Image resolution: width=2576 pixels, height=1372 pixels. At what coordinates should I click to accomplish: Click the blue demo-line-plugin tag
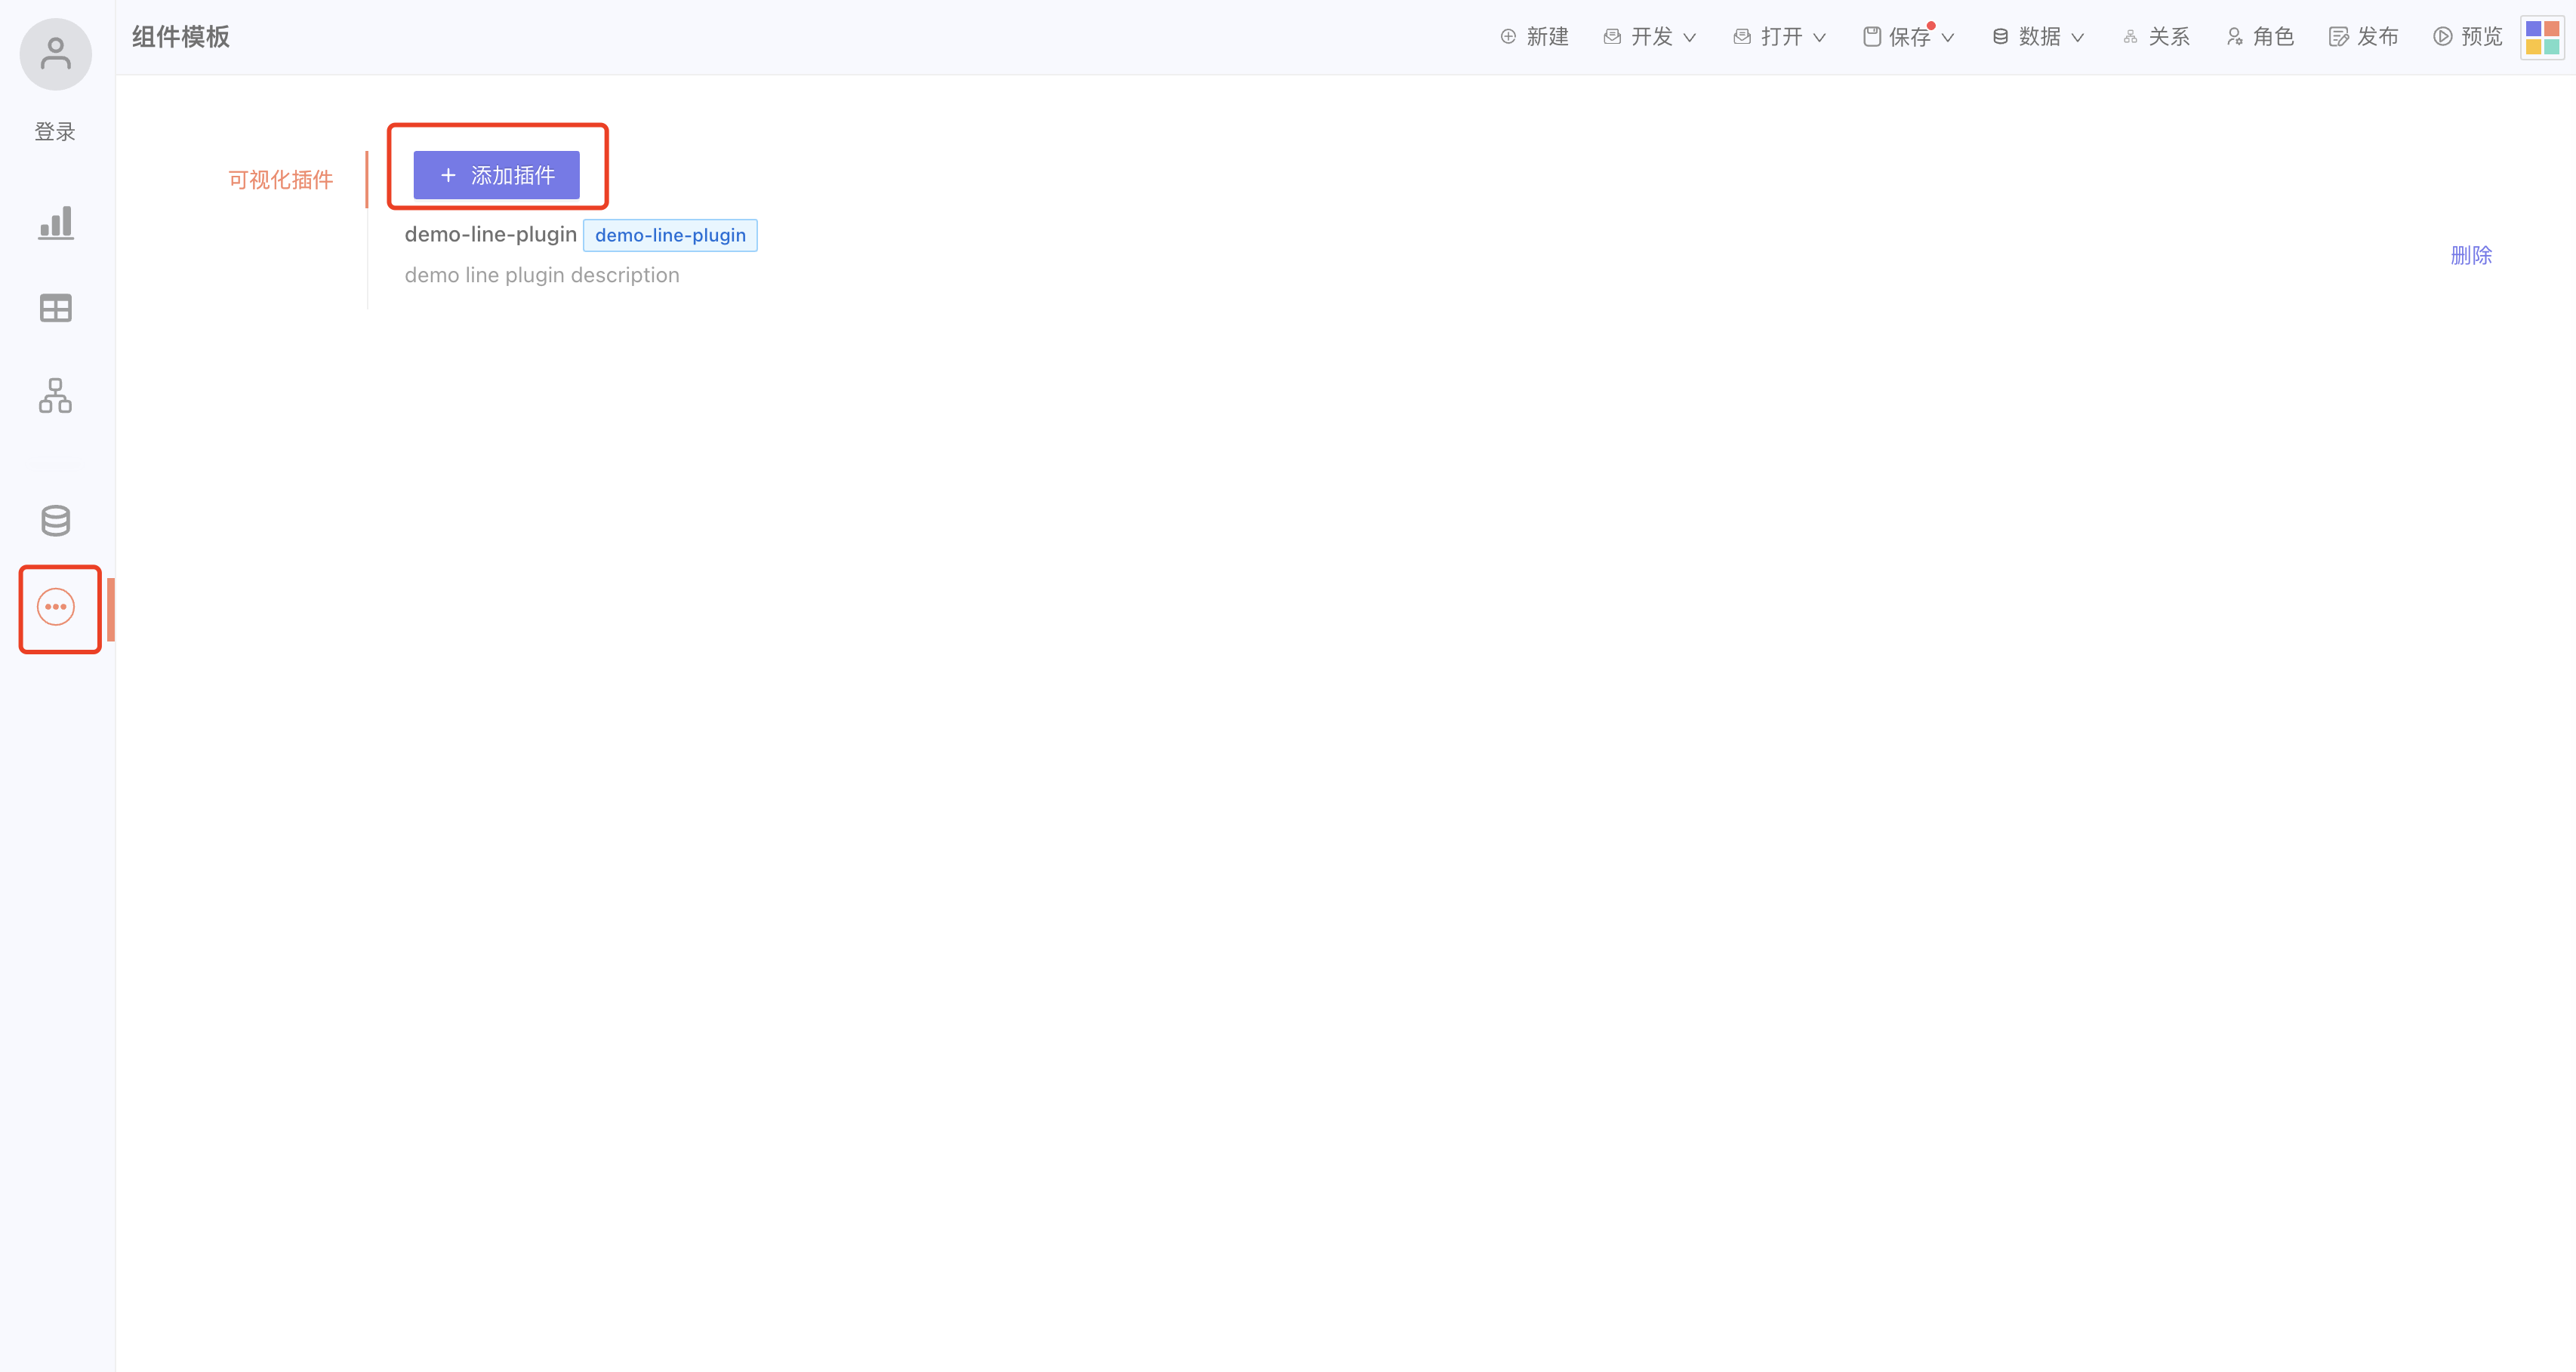point(670,235)
